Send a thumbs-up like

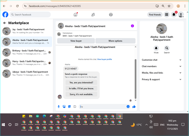(x=134, y=107)
